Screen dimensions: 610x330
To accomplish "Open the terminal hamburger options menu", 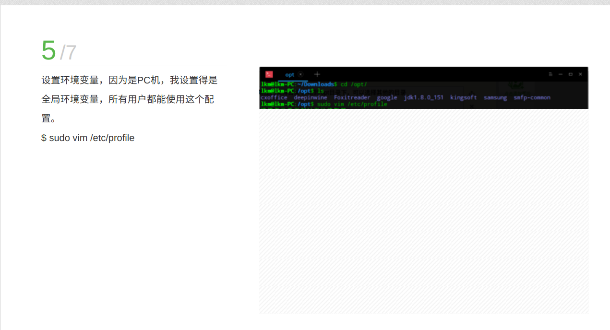I will pyautogui.click(x=550, y=74).
